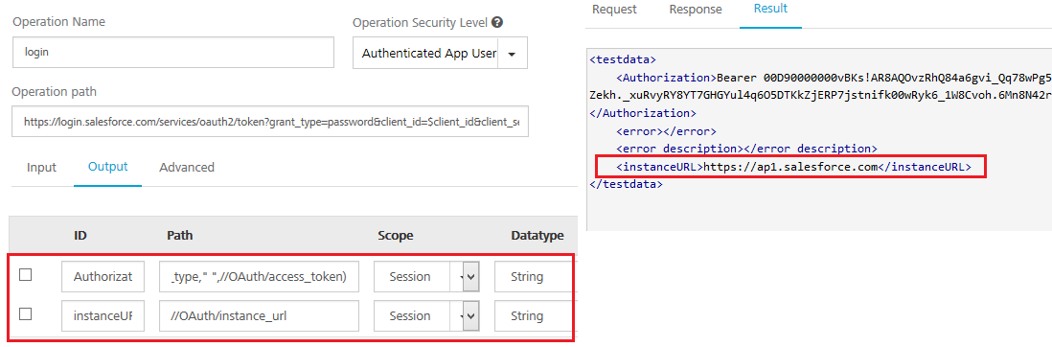Expand Scope dropdown for instanceURL row
1052x347 pixels.
(470, 315)
